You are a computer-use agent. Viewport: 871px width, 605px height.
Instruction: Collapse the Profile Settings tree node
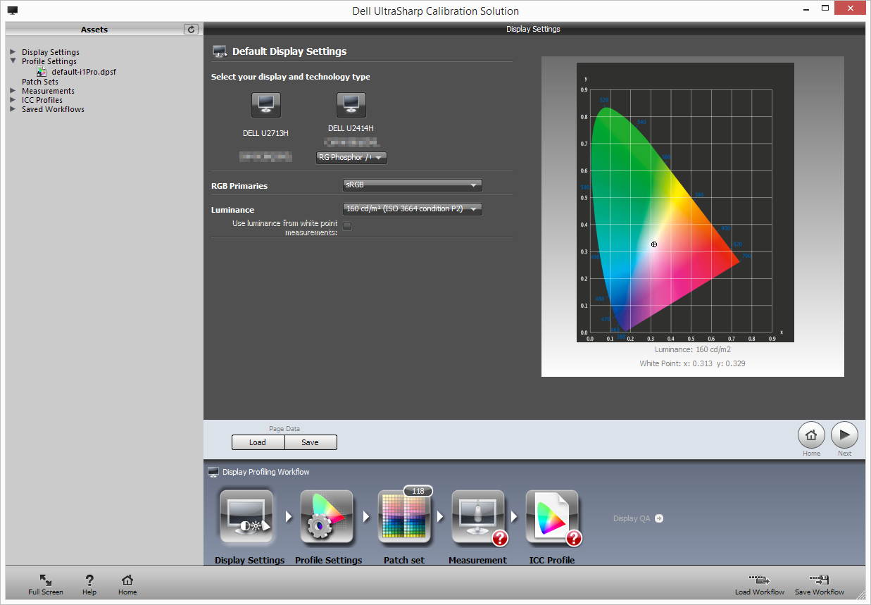point(13,61)
